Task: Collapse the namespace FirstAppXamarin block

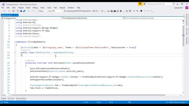Action: click(15, 42)
